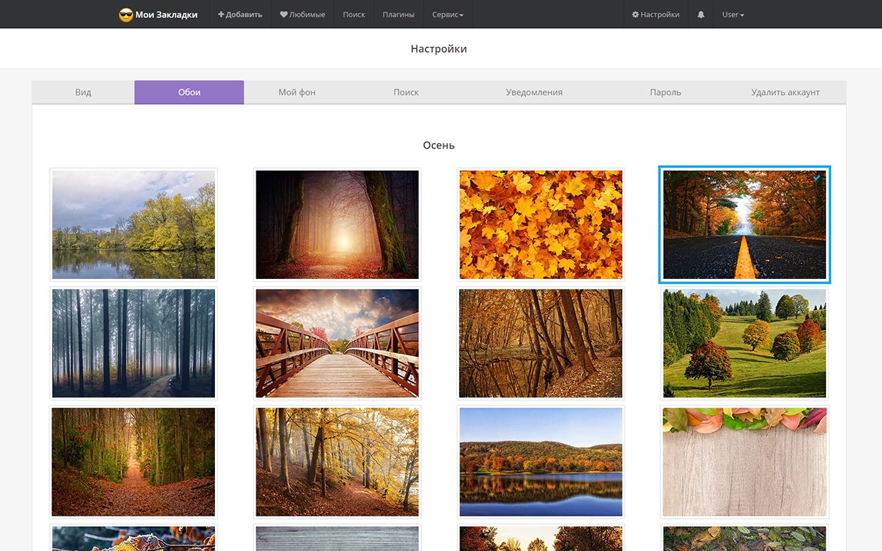Open the Настройки gear menu item
Image resolution: width=882 pixels, height=551 pixels.
[655, 14]
